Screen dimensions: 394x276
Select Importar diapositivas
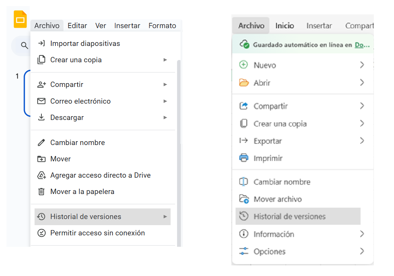[x=85, y=44]
